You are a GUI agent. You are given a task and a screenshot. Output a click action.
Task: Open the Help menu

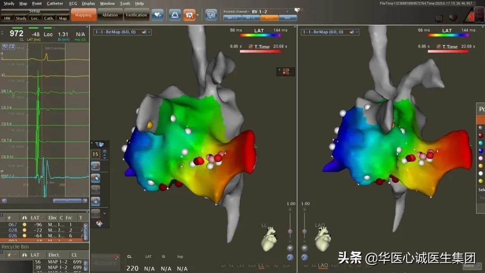click(140, 4)
